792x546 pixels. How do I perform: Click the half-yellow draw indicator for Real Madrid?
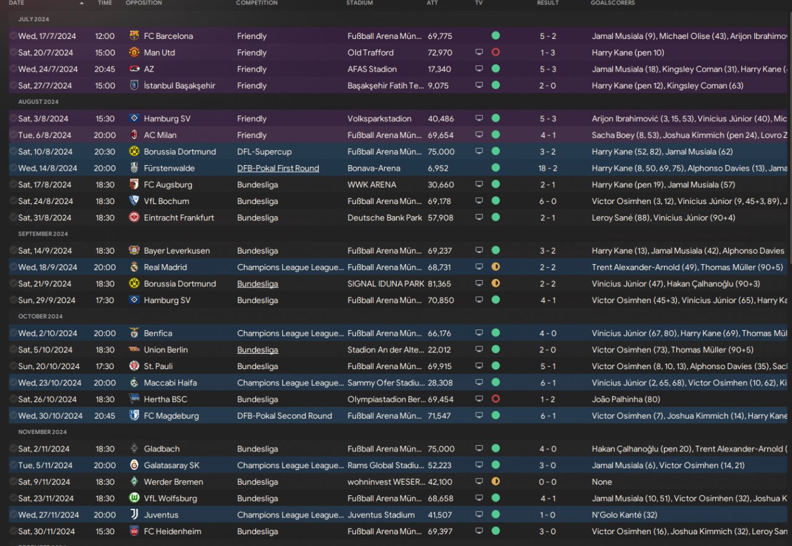tap(496, 267)
